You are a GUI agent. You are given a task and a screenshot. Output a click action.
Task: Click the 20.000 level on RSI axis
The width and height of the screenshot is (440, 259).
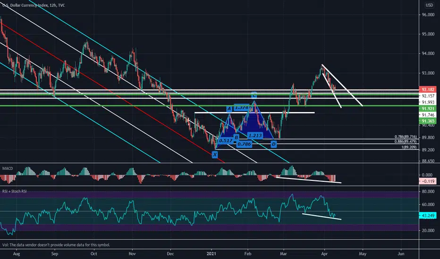[x=428, y=230]
